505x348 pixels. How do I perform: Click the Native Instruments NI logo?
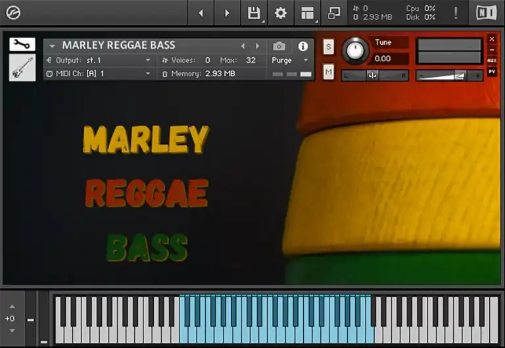[487, 13]
